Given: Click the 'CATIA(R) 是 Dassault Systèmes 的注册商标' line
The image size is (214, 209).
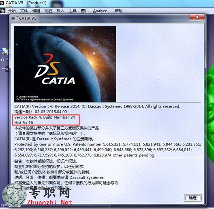Looking at the screenshot, I should coord(54,139).
